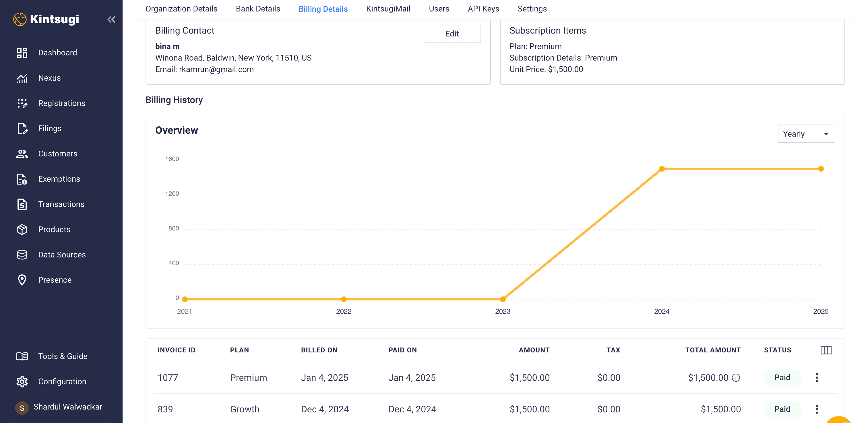868x423 pixels.
Task: Click Edit on Billing Contact
Action: (x=452, y=34)
